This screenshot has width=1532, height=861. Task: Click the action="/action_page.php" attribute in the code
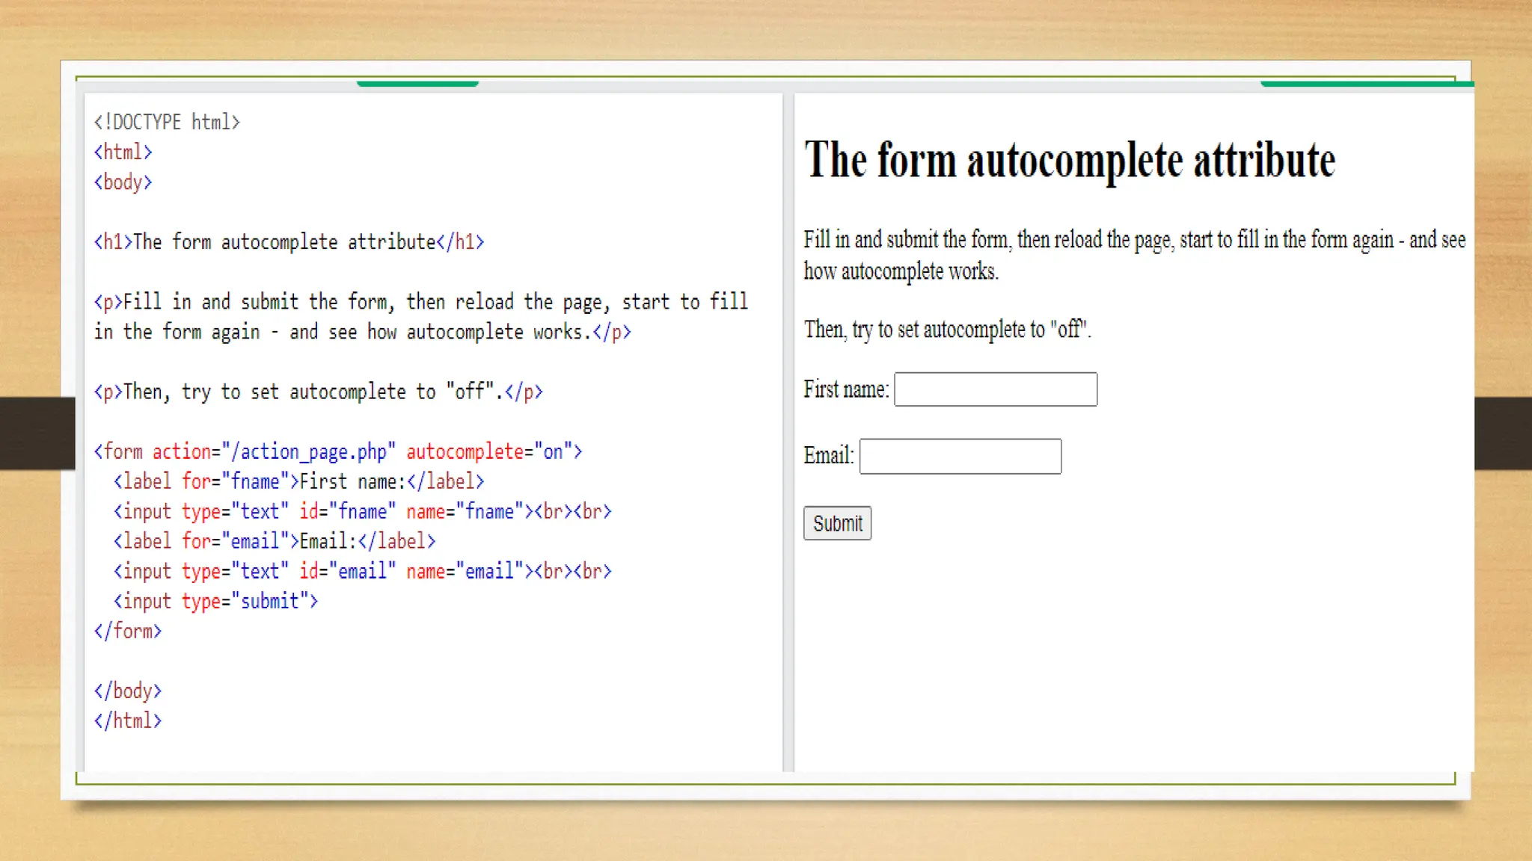(x=273, y=451)
